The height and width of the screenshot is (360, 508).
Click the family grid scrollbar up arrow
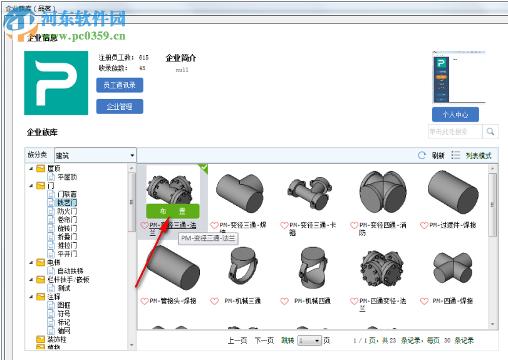pyautogui.click(x=492, y=168)
